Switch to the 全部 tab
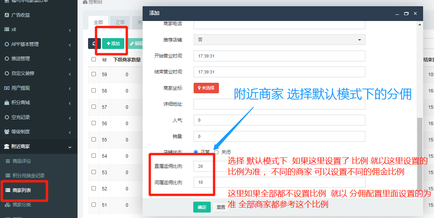This screenshot has height=218, width=434. point(98,23)
